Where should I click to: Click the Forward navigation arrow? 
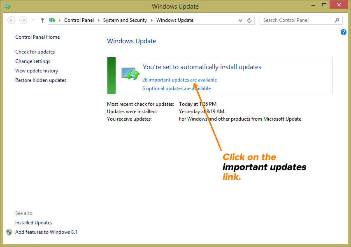23,20
